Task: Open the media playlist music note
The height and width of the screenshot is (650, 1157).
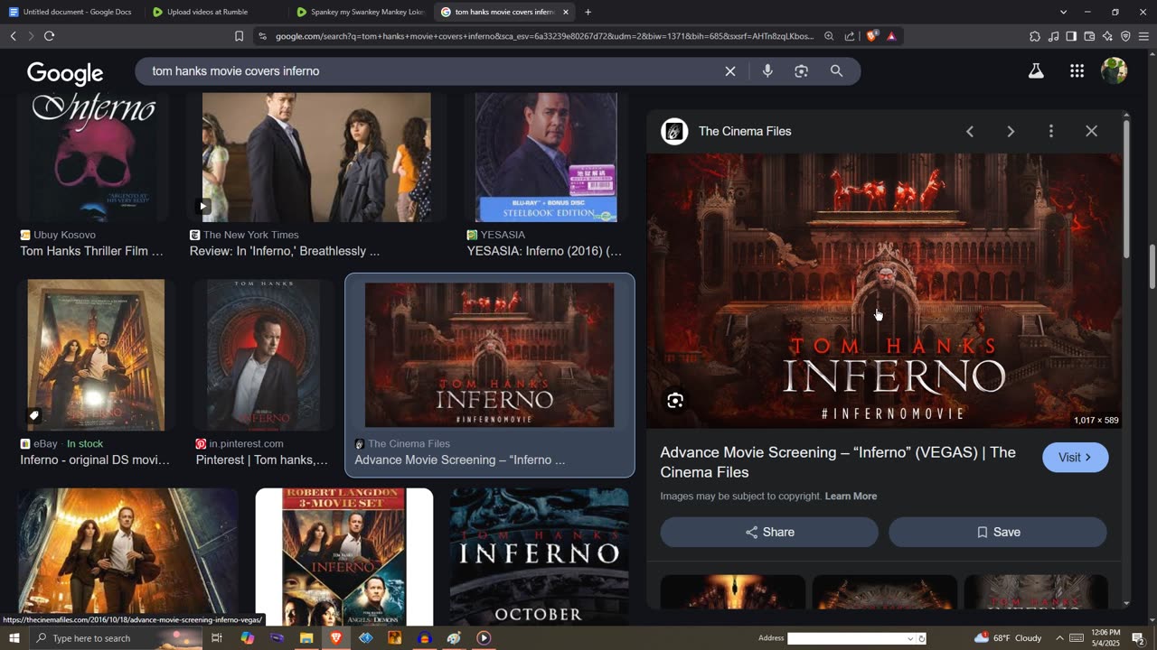Action: 1053,36
